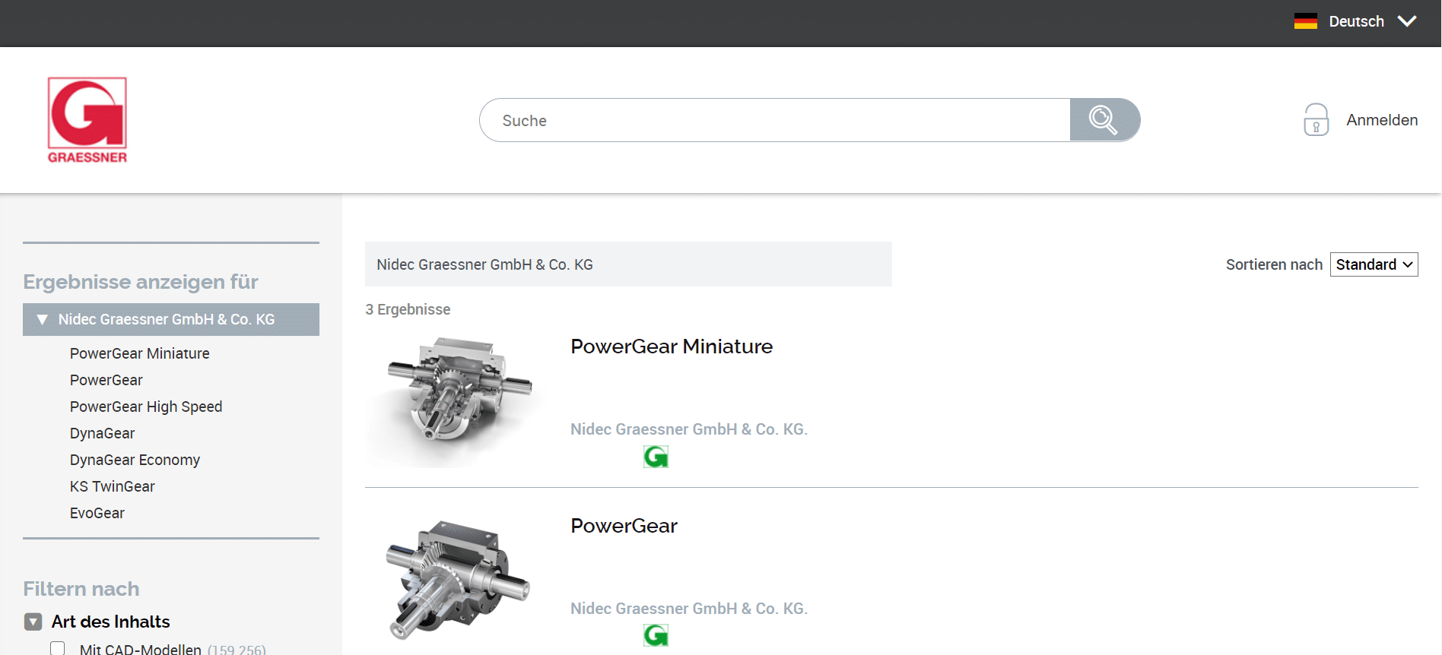Check the Mit CAD-Modellen checkbox
Viewport: 1442px width, 655px height.
point(58,649)
